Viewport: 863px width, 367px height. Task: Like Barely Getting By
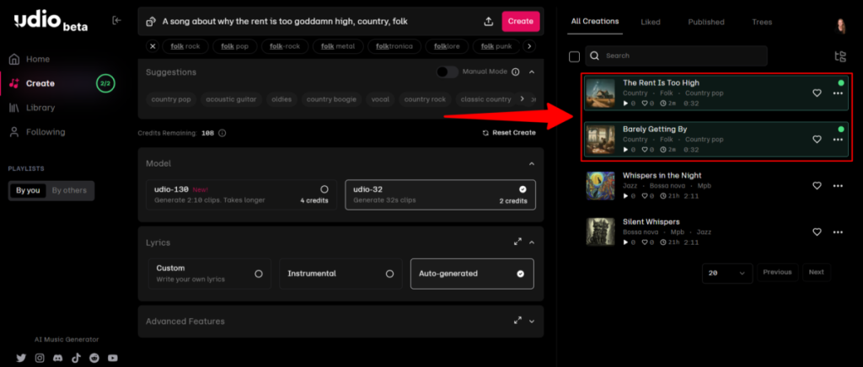817,140
